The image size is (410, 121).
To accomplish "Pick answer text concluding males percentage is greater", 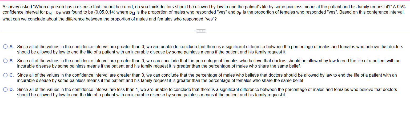I will (207, 78).
